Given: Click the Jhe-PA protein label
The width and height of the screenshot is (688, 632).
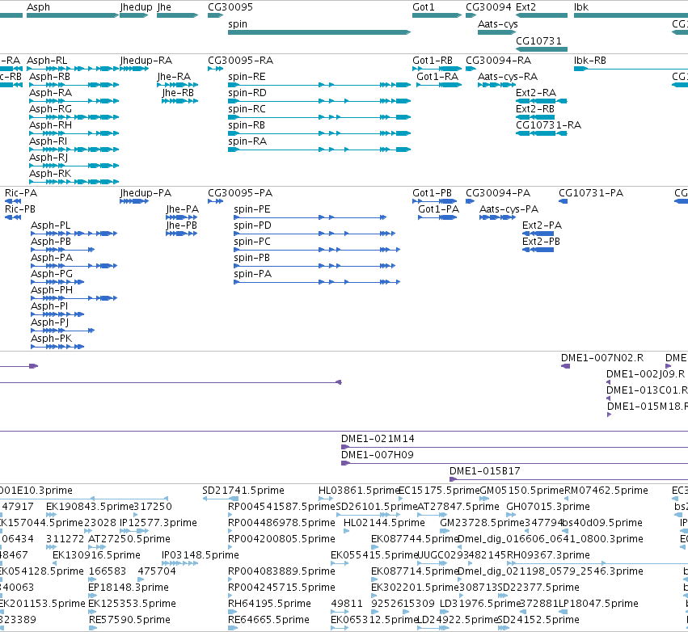Looking at the screenshot, I should pos(182,209).
